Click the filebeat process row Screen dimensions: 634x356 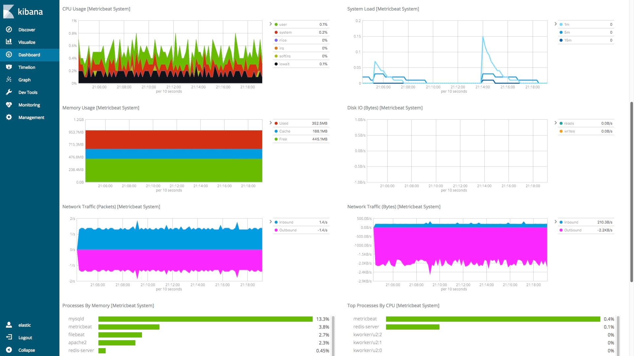(x=199, y=335)
